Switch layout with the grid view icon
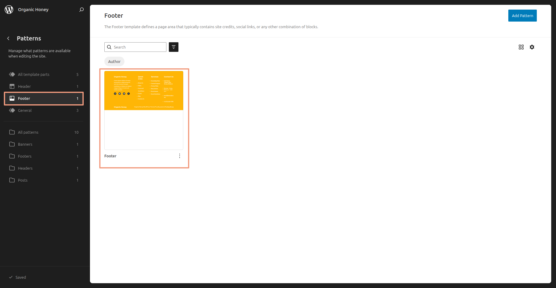The image size is (556, 288). pyautogui.click(x=521, y=47)
